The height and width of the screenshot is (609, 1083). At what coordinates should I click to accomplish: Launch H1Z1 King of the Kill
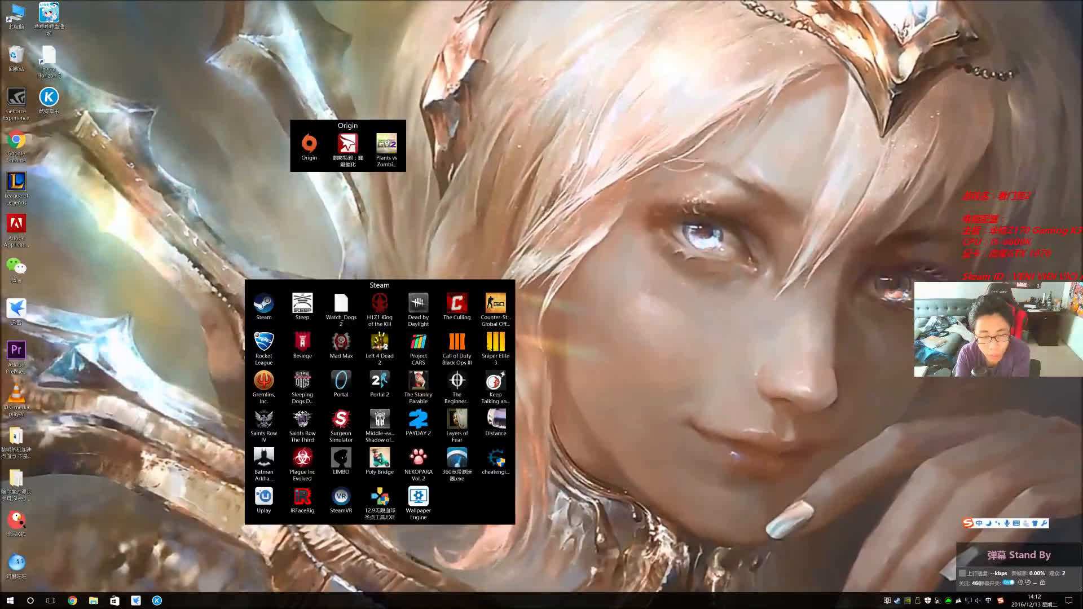pos(380,310)
